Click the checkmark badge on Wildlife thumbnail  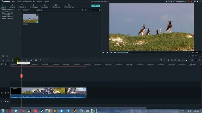(37, 22)
